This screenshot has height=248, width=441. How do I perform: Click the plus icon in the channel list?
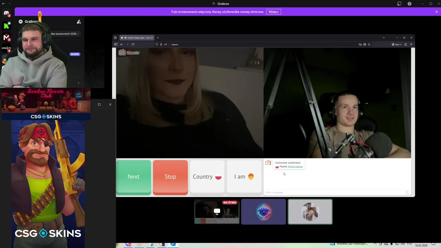coord(79,83)
